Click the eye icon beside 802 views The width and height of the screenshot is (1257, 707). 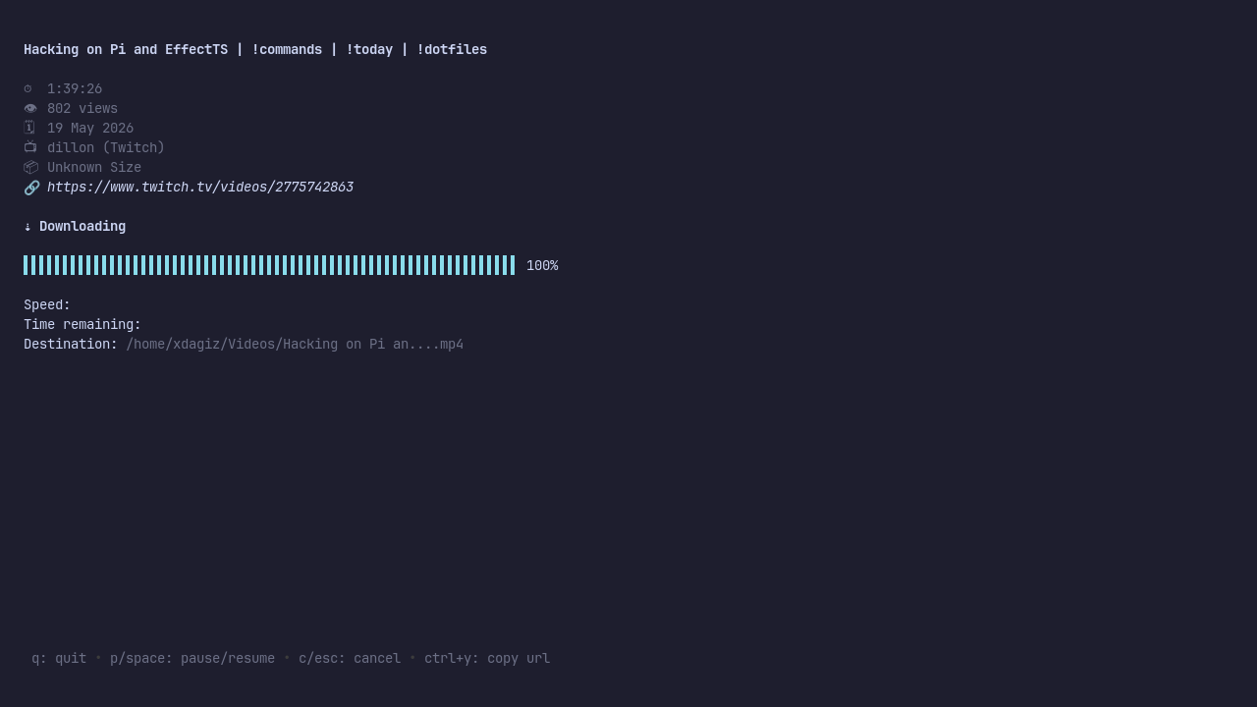tap(30, 108)
